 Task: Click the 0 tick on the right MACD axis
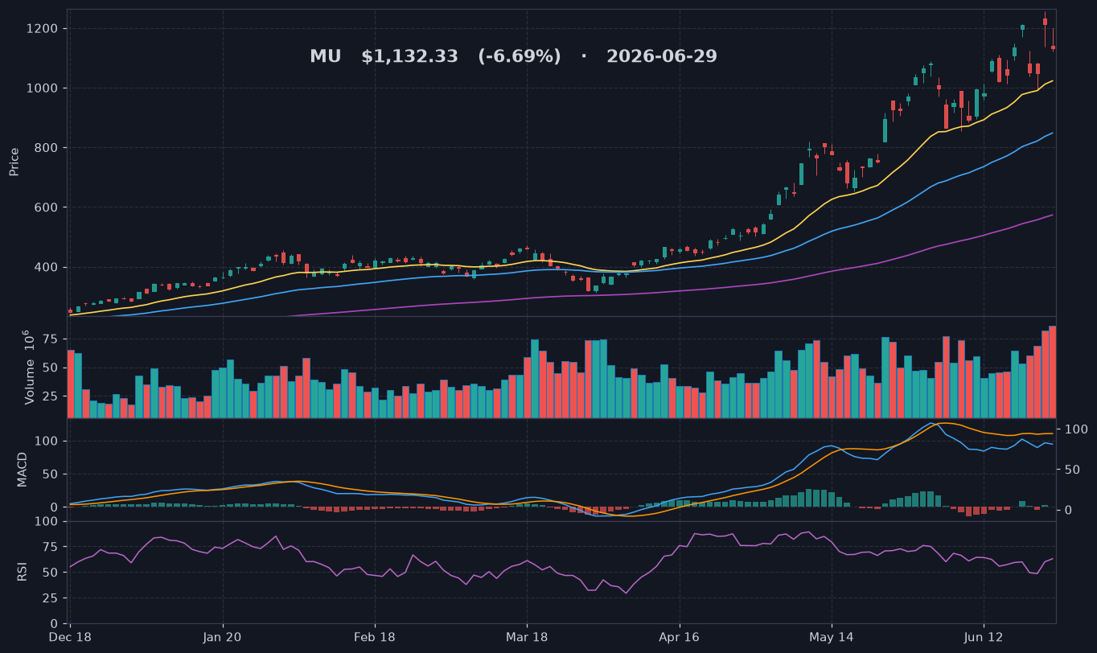pyautogui.click(x=1069, y=510)
